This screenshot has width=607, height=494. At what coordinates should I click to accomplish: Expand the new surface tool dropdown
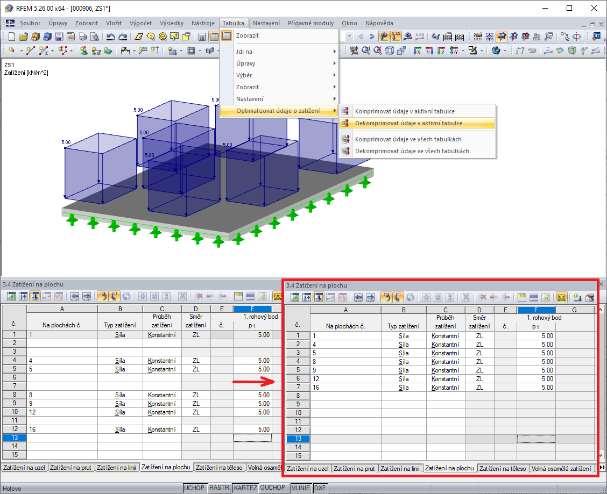coord(181,51)
